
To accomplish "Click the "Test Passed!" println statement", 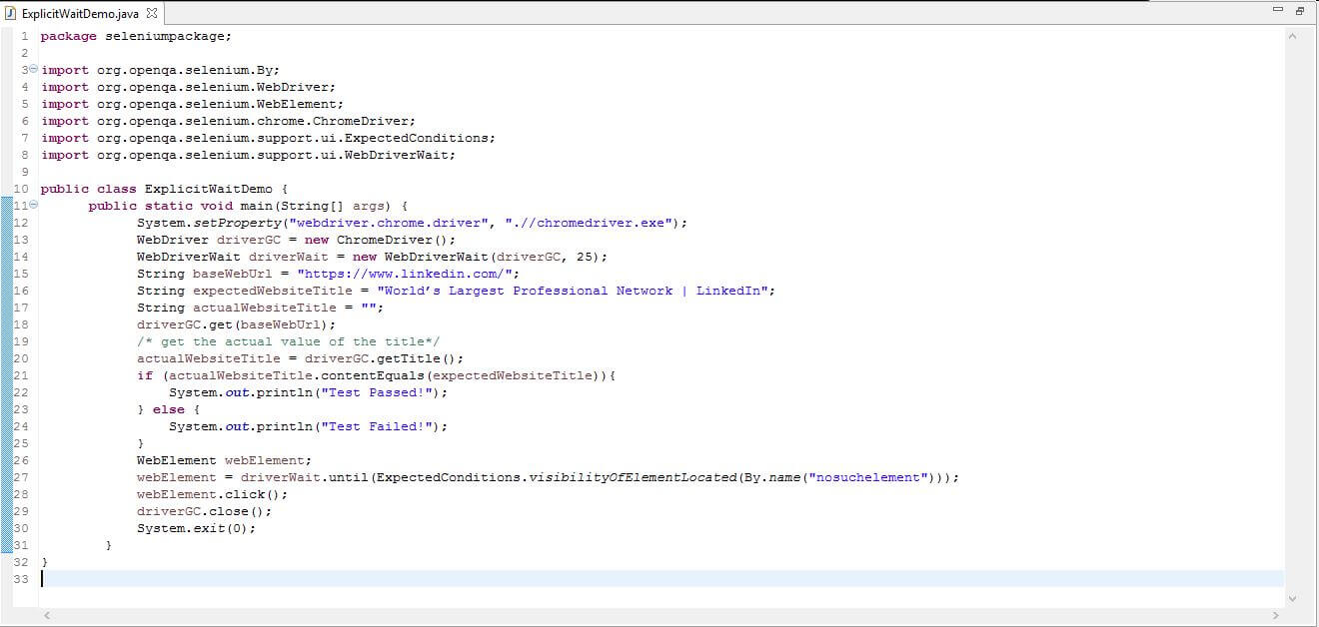I will tap(309, 392).
